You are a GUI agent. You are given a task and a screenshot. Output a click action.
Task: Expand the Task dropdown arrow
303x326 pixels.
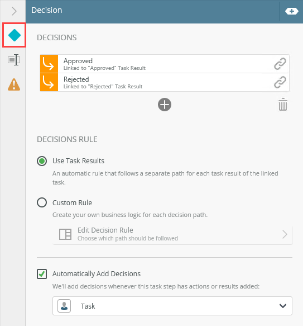[x=283, y=306]
